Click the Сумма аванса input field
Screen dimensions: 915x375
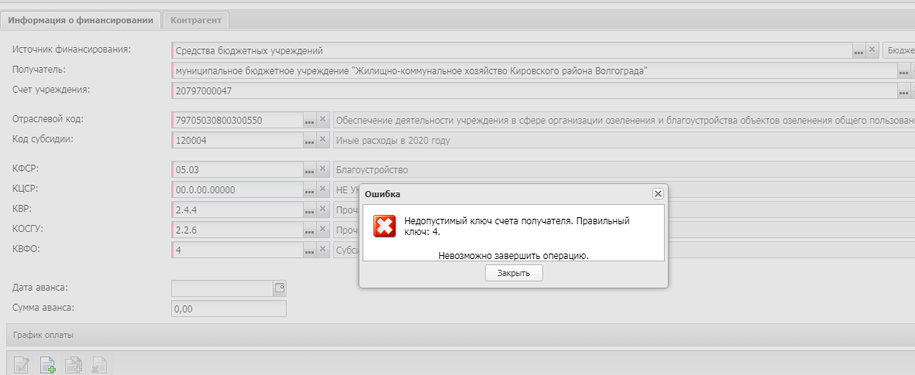click(x=229, y=309)
